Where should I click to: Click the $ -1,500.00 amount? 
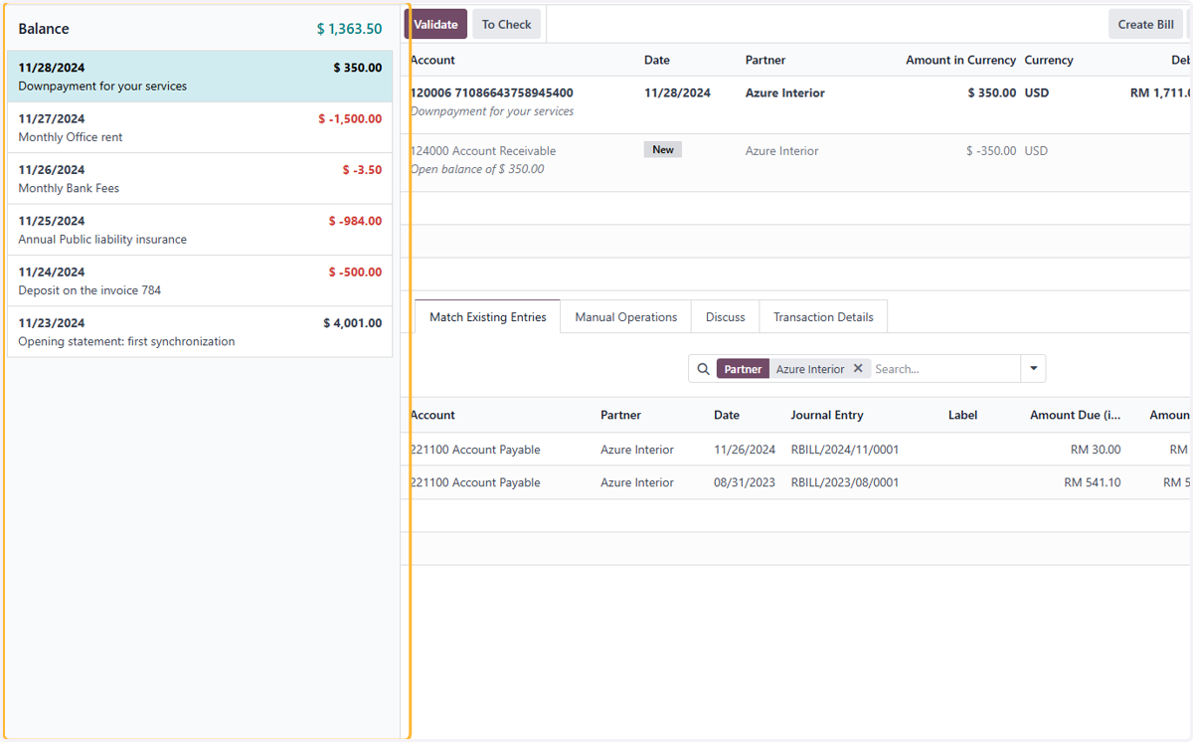click(350, 118)
